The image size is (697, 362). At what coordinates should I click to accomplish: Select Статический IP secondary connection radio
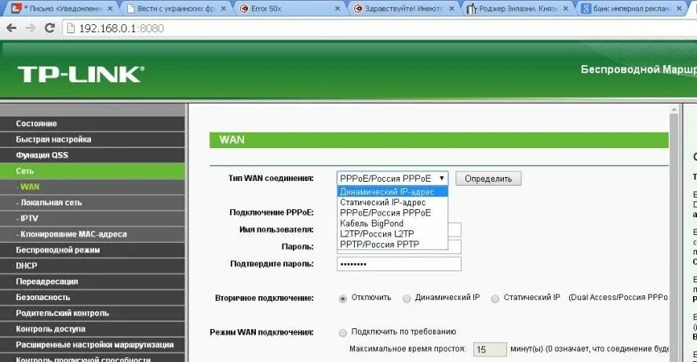[494, 299]
